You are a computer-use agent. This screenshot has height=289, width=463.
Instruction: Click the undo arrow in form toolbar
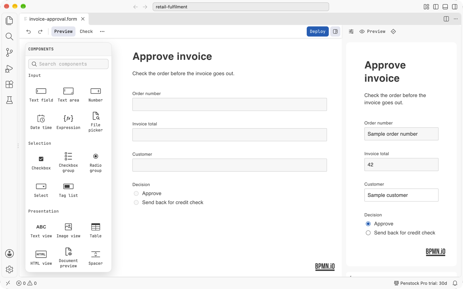pyautogui.click(x=28, y=32)
